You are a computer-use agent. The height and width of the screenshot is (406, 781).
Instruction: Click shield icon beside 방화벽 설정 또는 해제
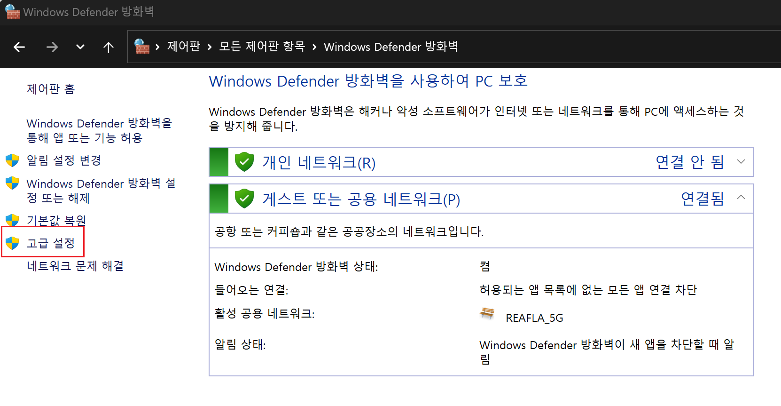coord(12,183)
